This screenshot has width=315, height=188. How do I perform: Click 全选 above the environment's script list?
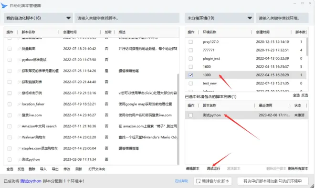[x=296, y=95]
